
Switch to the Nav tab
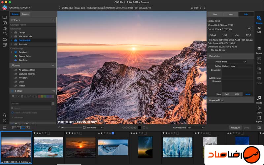[215, 14]
